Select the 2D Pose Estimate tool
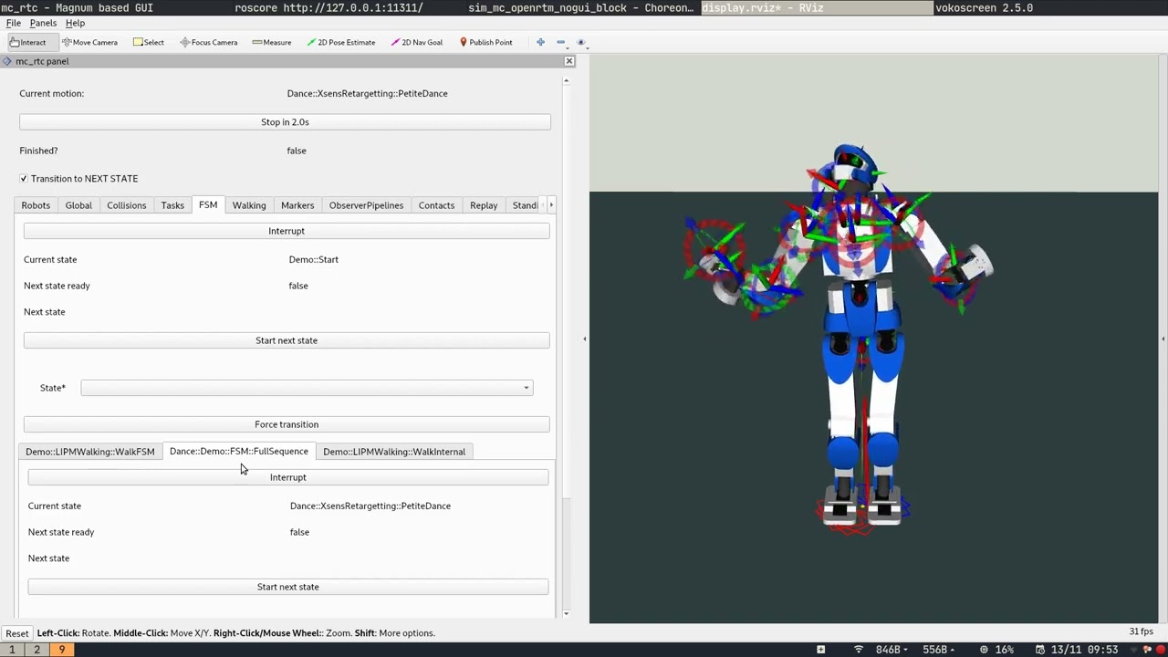This screenshot has width=1168, height=657. coord(341,42)
